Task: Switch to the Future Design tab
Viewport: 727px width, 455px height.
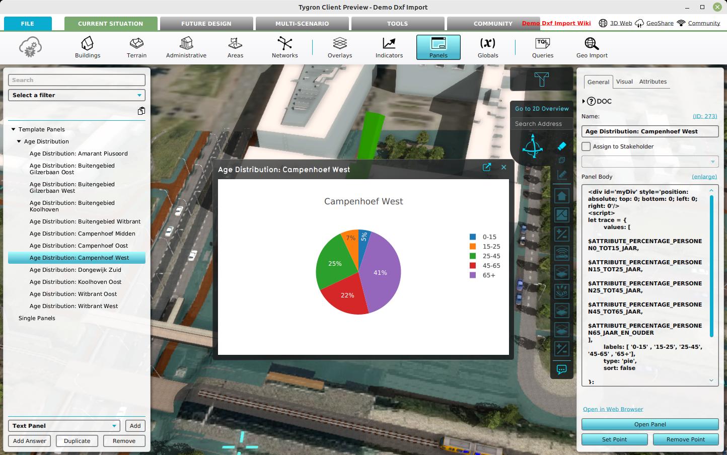Action: (206, 24)
